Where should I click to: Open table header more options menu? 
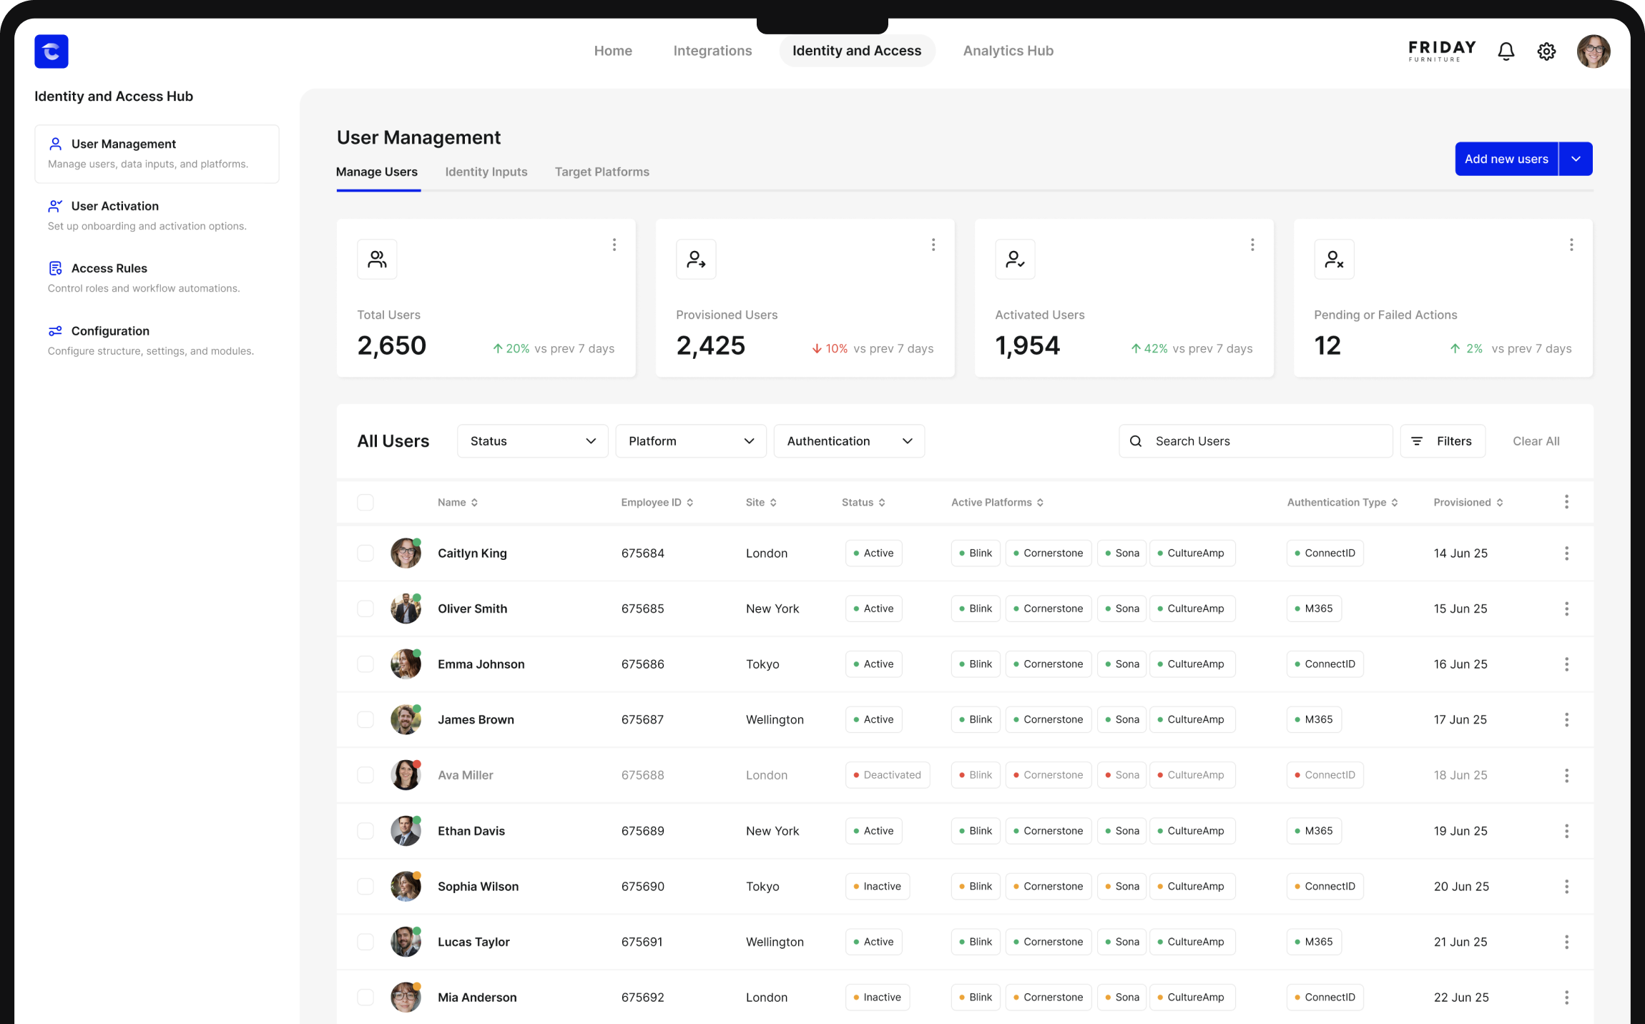(1566, 502)
